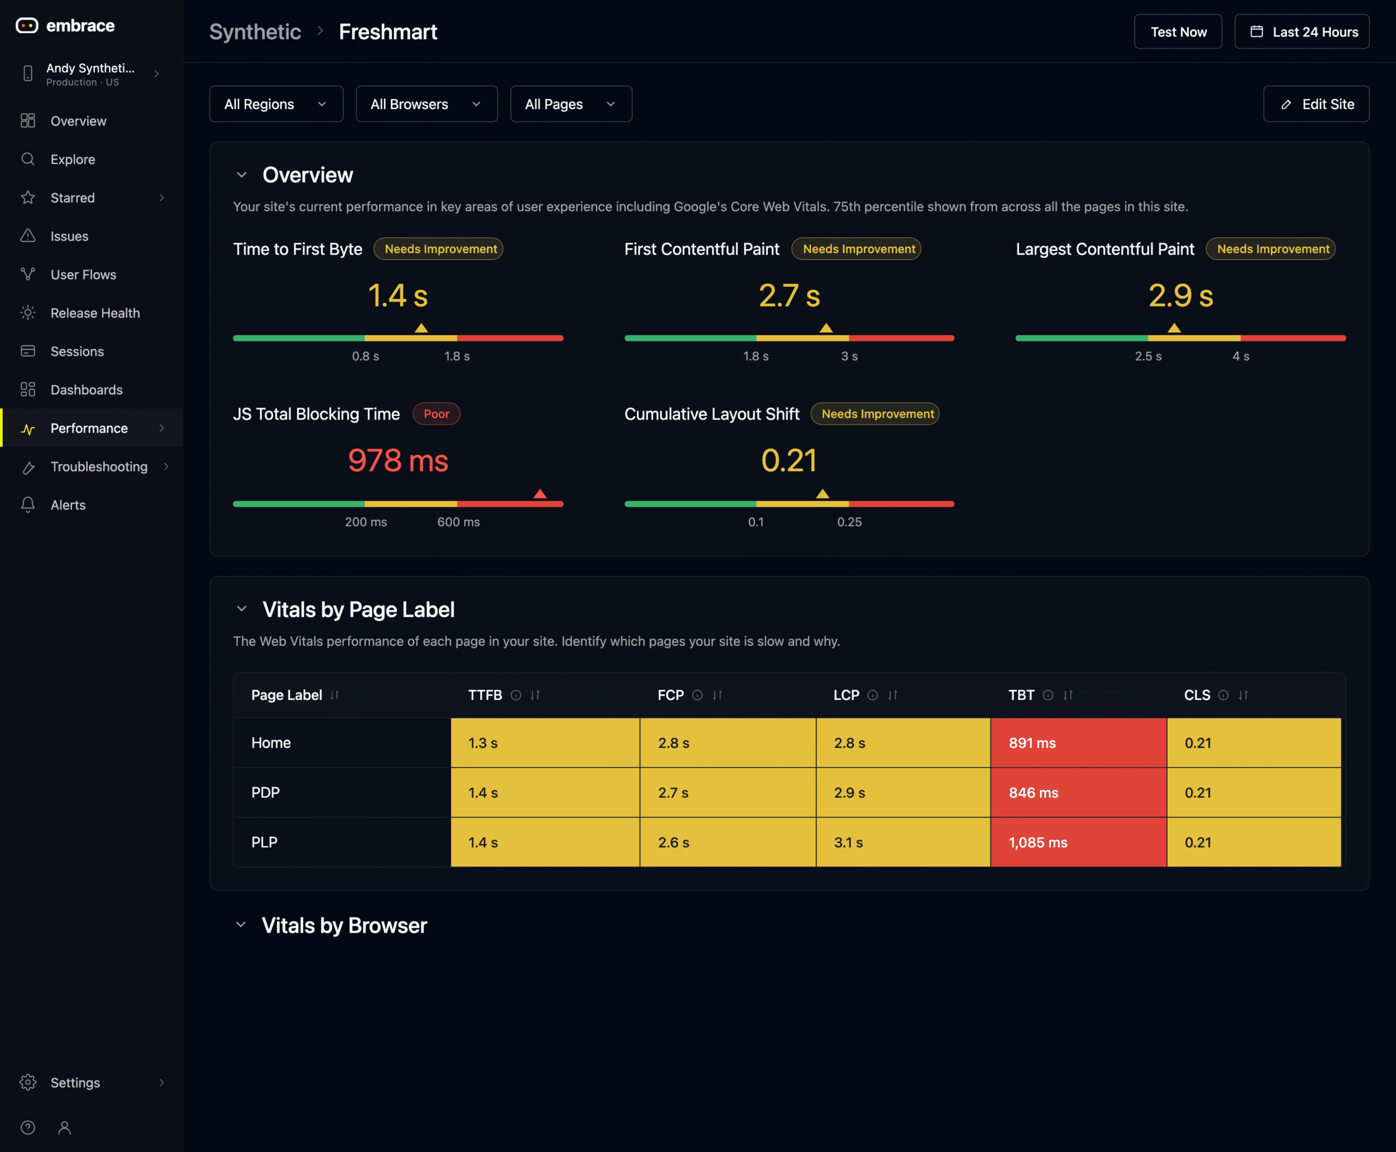The height and width of the screenshot is (1152, 1396).
Task: Click the Sessions card icon
Action: pos(28,351)
